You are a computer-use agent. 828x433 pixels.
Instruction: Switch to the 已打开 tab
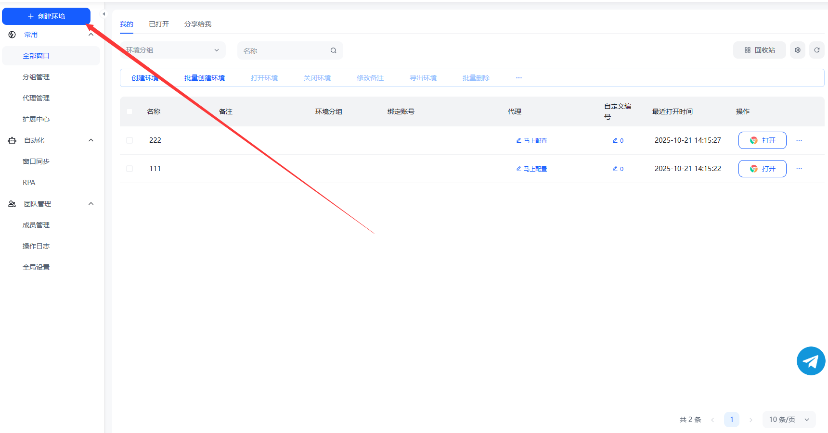click(159, 24)
